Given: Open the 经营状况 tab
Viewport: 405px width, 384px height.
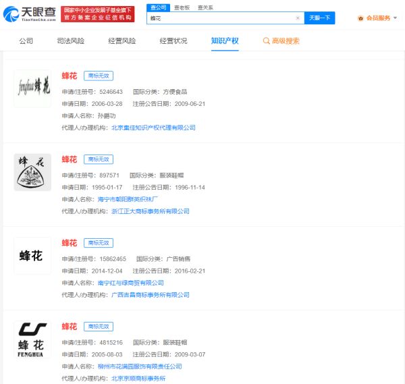Looking at the screenshot, I should pyautogui.click(x=173, y=41).
